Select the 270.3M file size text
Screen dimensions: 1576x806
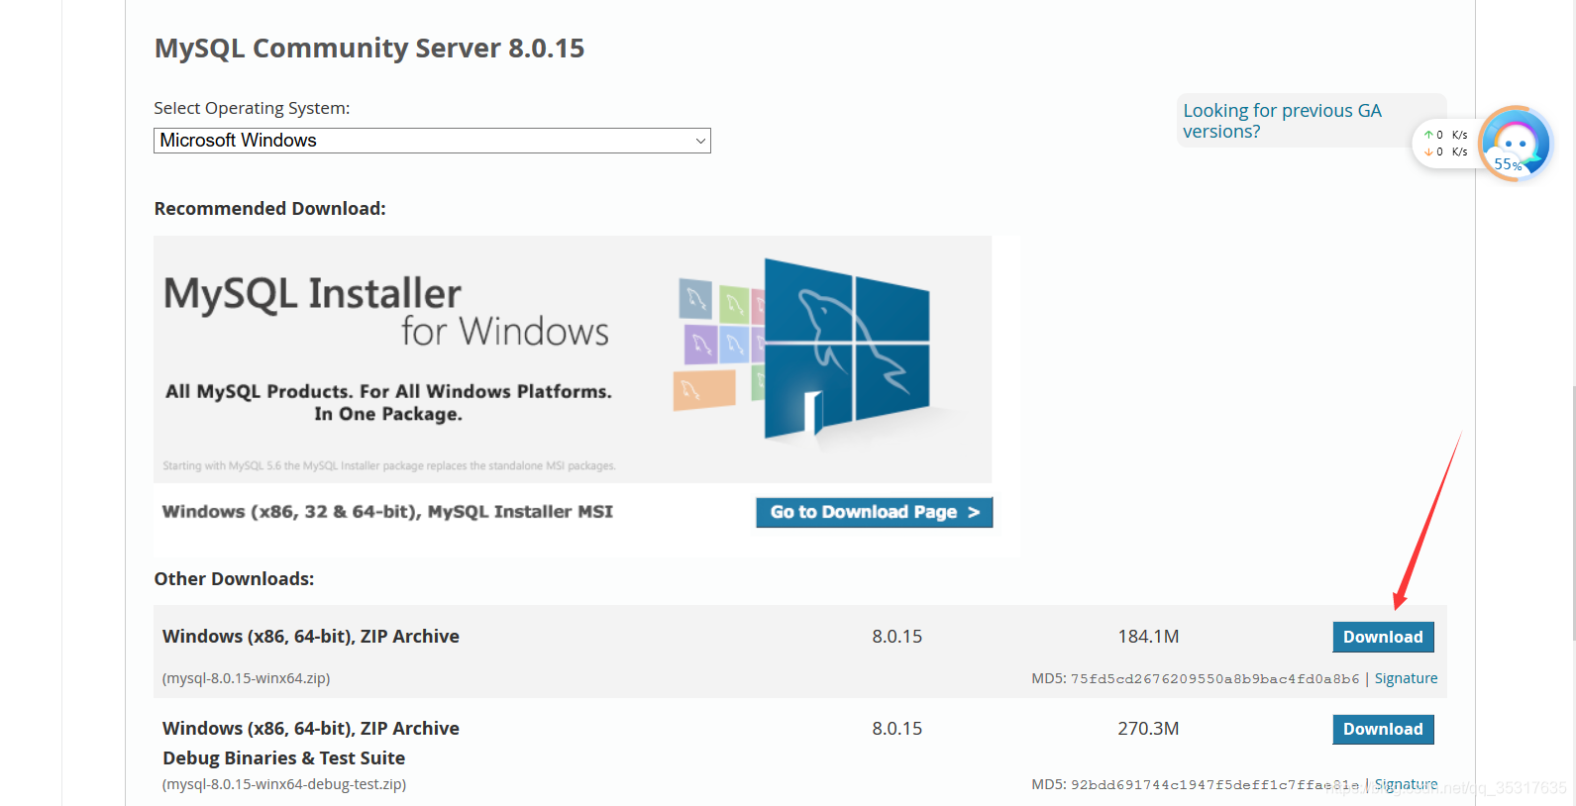coord(1148,729)
